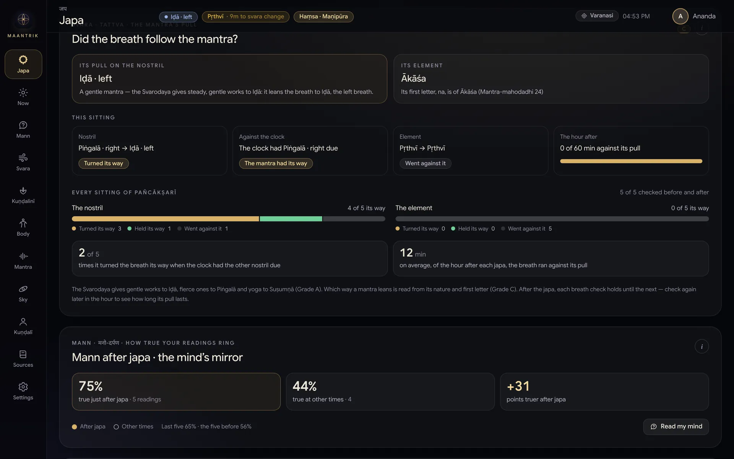Click the Went against it badge under Element
Viewport: 734px width, 459px height.
(425, 163)
